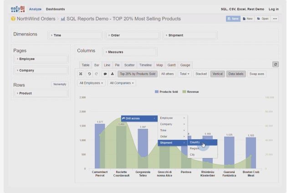The image size is (287, 193).
Task: Click the Camembert Pierrot blue bar
Action: [100, 146]
